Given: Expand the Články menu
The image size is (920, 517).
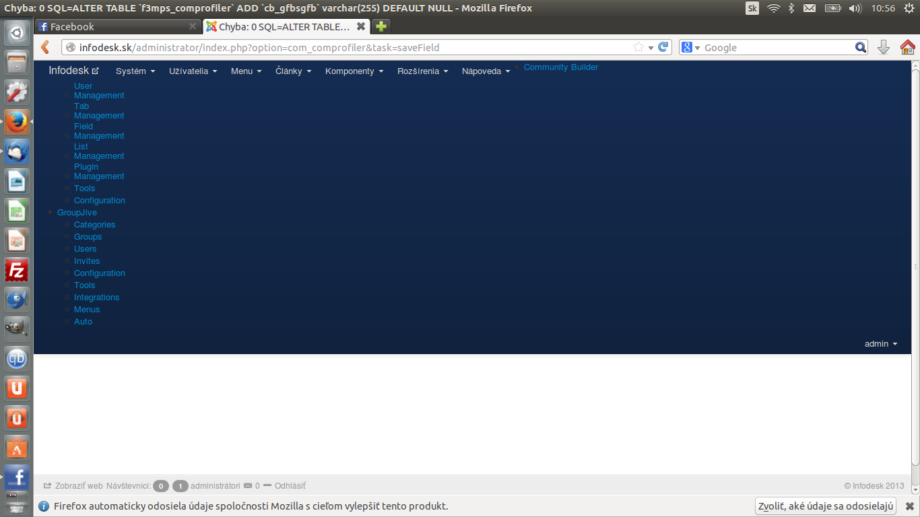Looking at the screenshot, I should coord(294,71).
